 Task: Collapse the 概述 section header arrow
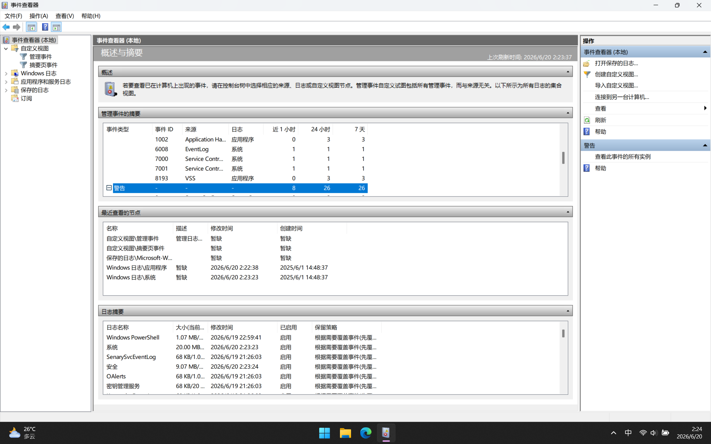568,72
